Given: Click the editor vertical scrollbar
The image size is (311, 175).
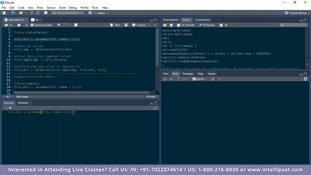Looking at the screenshot, I should 157,48.
